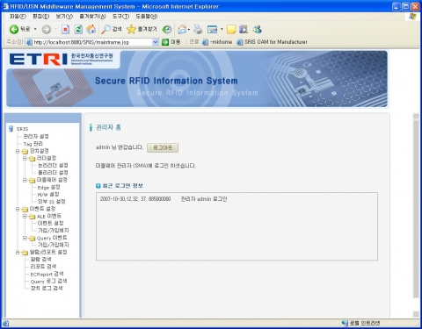Open the 즐겨찾기(A) menu

(x=92, y=17)
